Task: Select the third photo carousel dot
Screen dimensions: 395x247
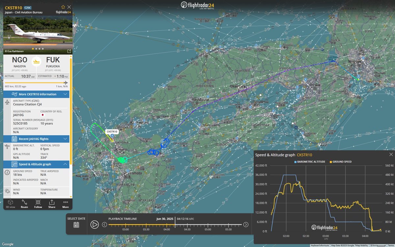Action: (x=39, y=49)
